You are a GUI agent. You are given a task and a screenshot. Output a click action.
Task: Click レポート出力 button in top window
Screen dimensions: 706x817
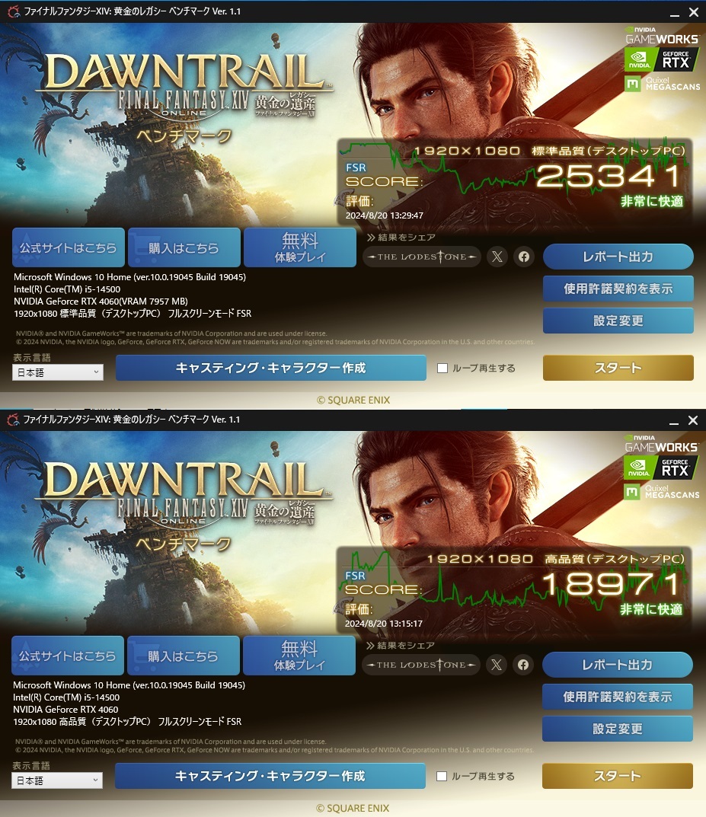pyautogui.click(x=618, y=257)
